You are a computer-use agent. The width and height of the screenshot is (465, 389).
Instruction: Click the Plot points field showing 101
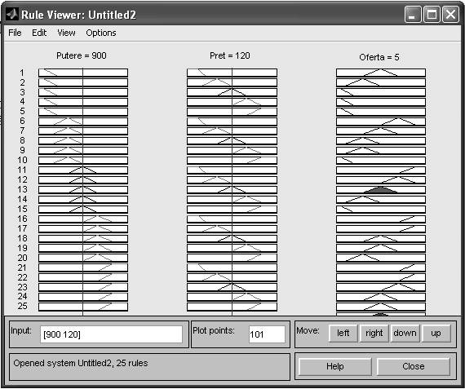click(267, 334)
